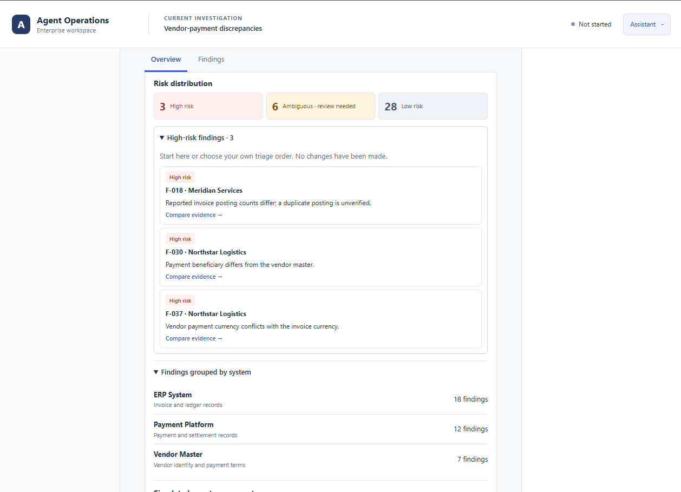
Task: Click the High risk badge on F-018
Action: pyautogui.click(x=180, y=178)
